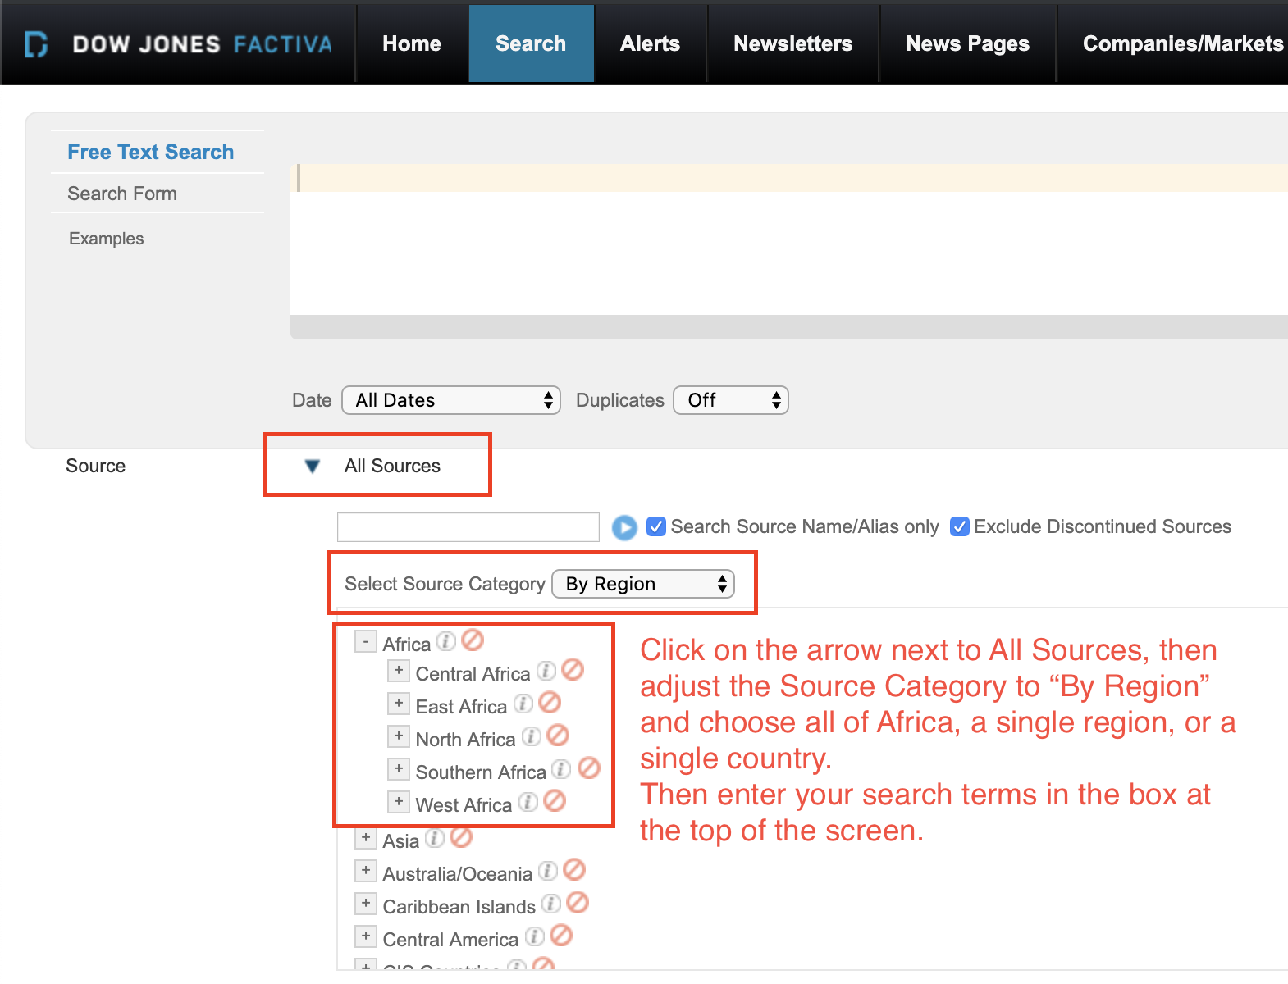Screen dimensions: 1288x984
Task: Exclude North Africa sources
Action: pyautogui.click(x=558, y=736)
